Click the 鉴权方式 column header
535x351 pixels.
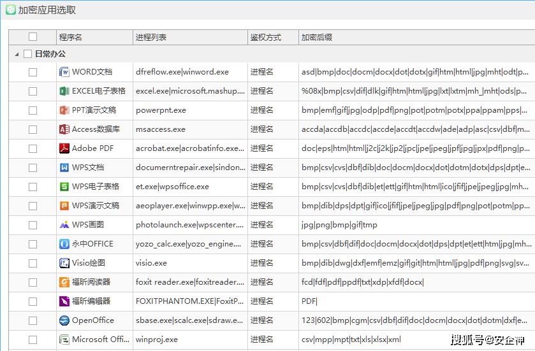tap(265, 38)
